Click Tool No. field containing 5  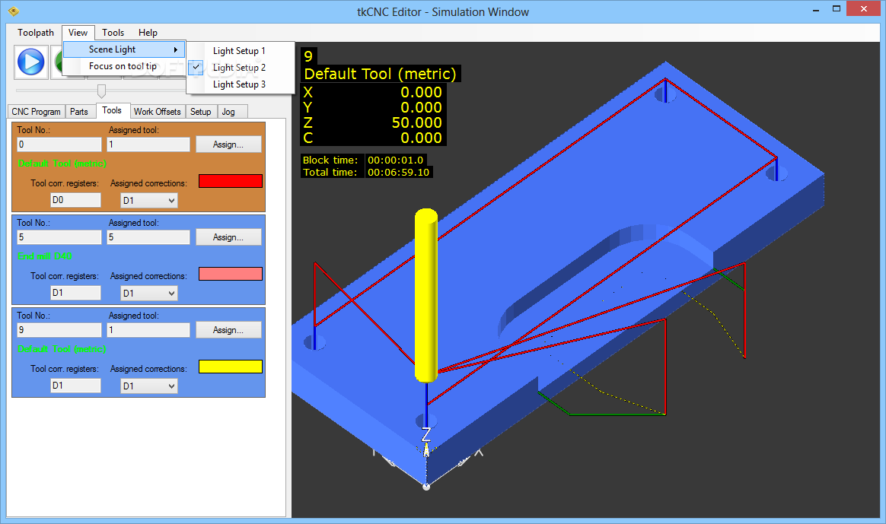click(59, 237)
